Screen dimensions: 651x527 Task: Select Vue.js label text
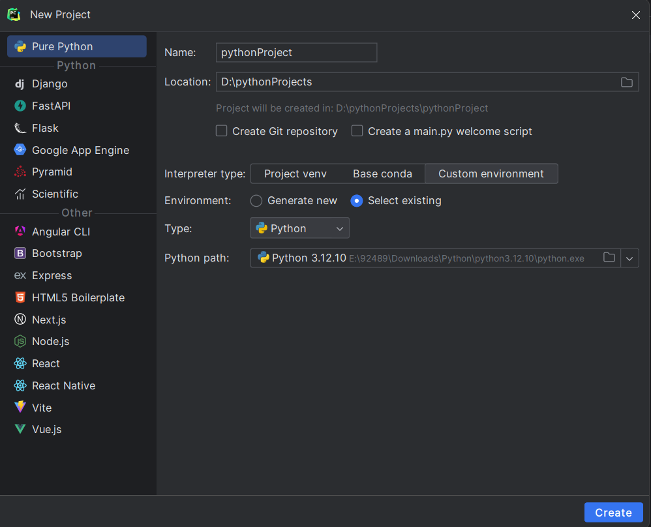[x=46, y=429]
